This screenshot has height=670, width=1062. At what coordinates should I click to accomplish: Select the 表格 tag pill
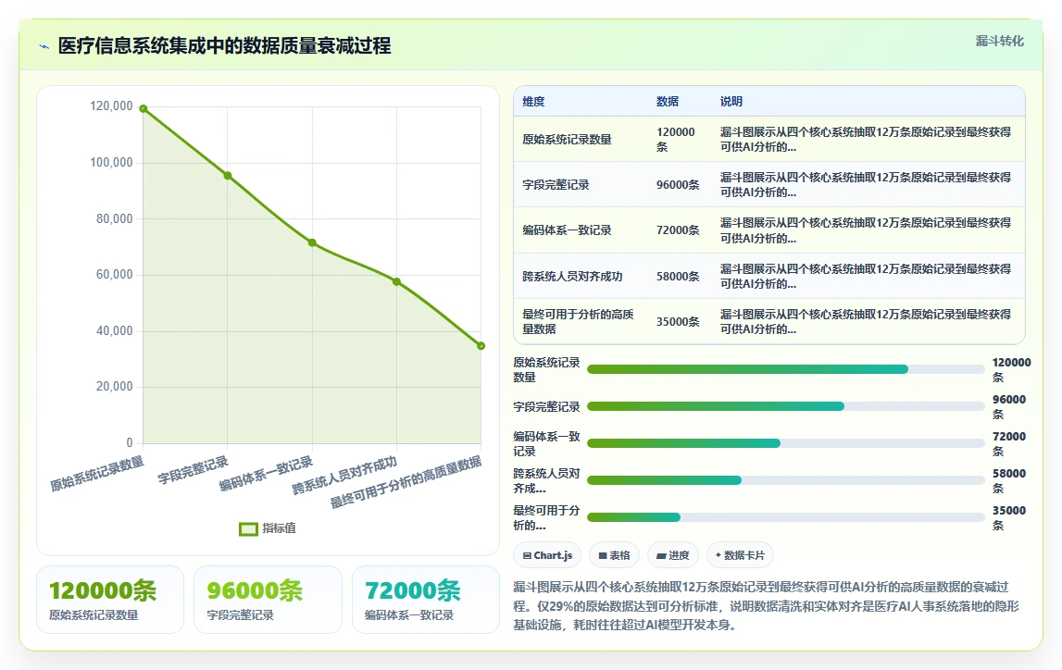pos(614,555)
